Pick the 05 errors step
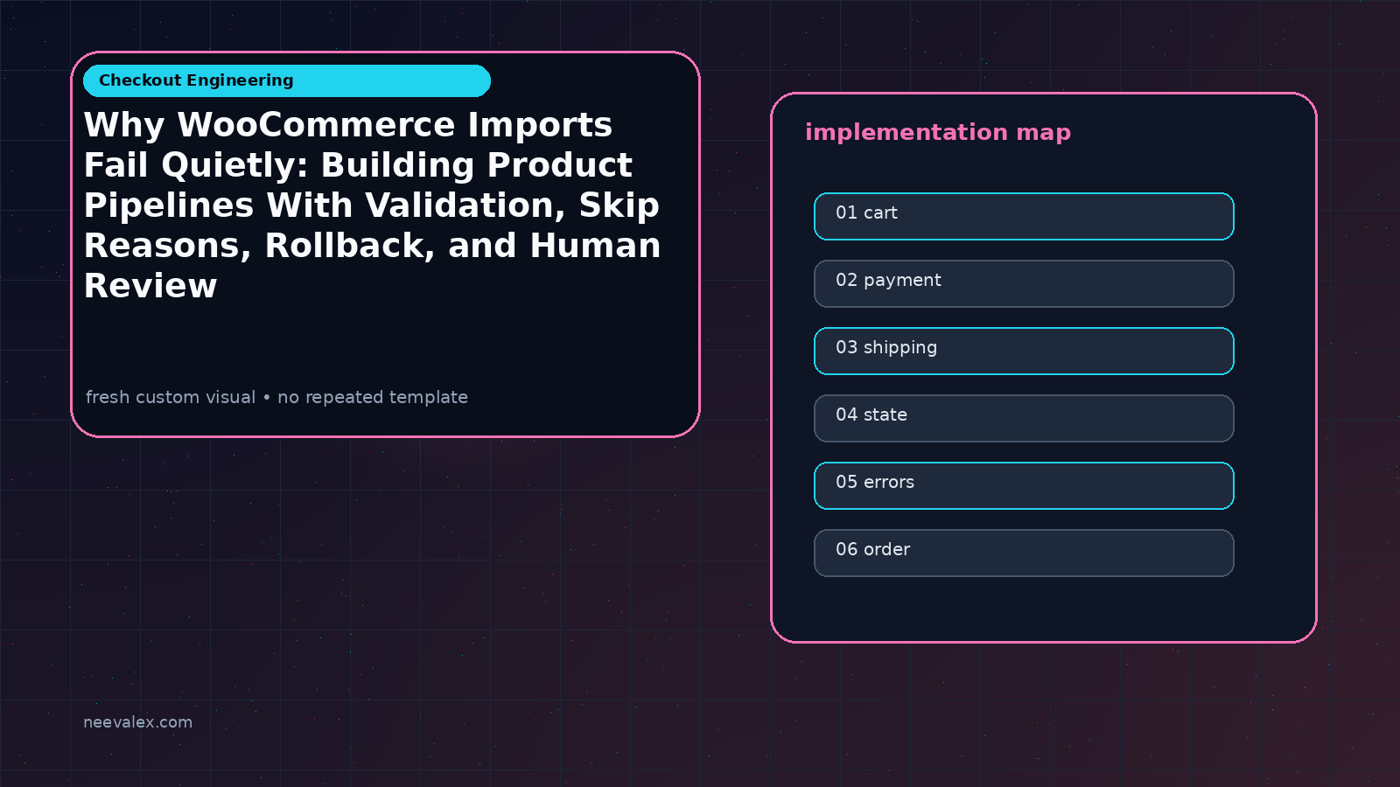1400x787 pixels. point(1024,485)
